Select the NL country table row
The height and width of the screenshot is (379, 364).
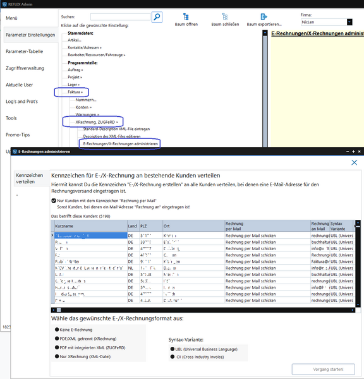[x=203, y=268]
